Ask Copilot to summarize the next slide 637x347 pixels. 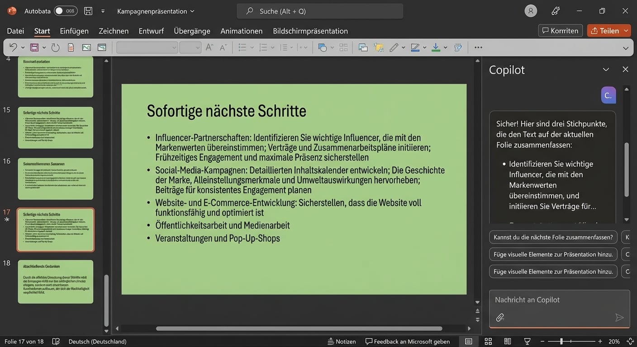pyautogui.click(x=553, y=237)
